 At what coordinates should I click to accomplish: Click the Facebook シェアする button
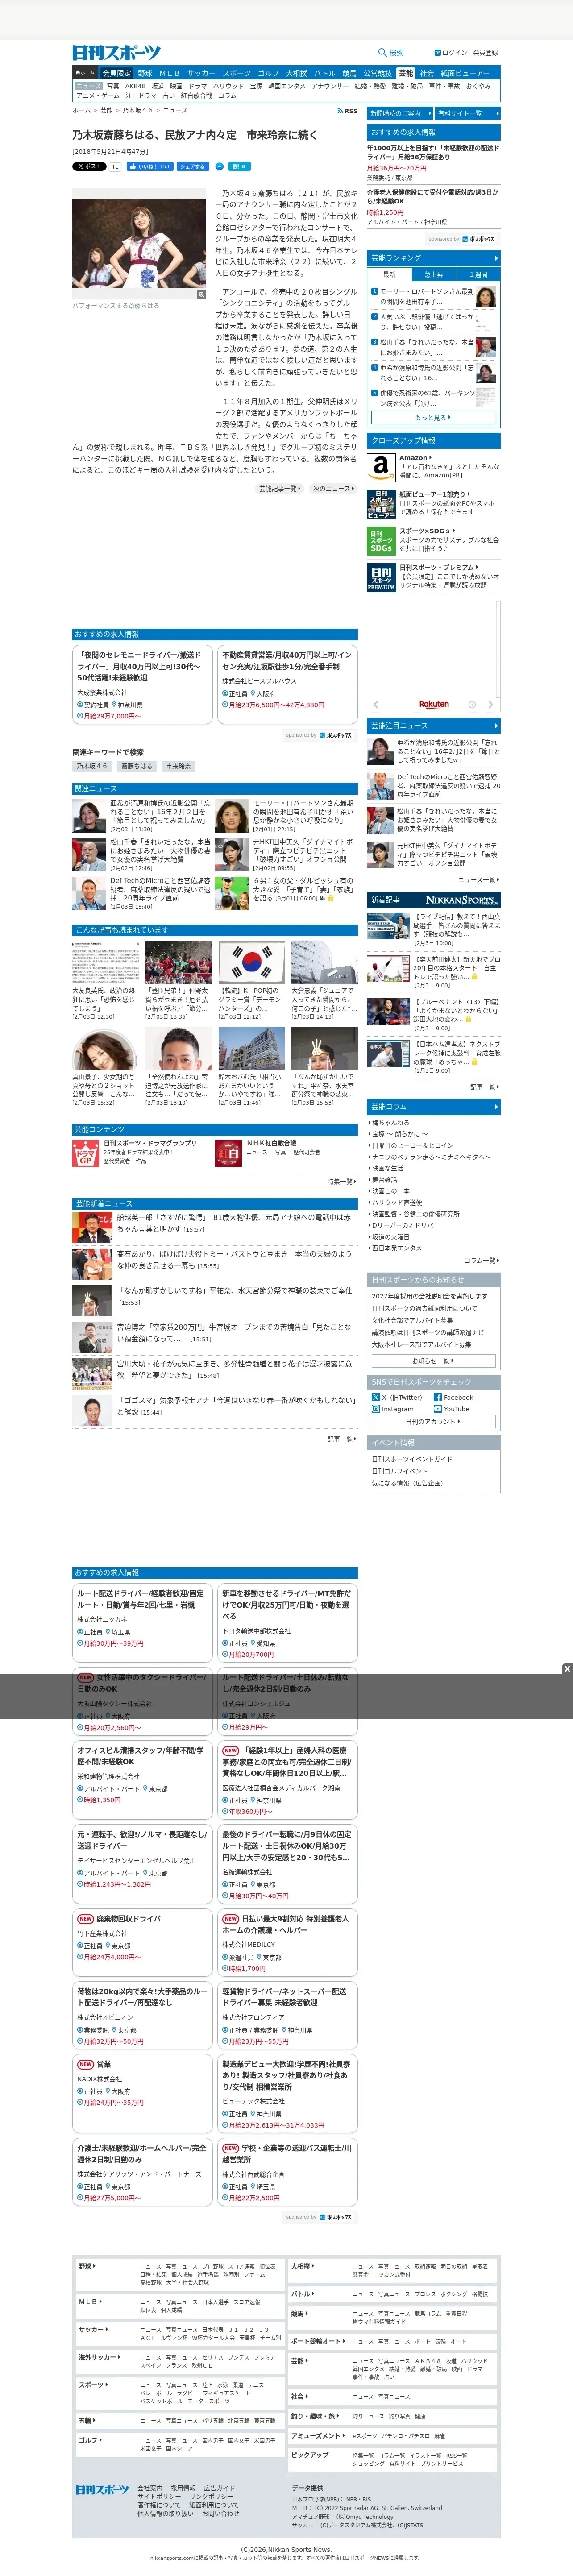tap(193, 166)
